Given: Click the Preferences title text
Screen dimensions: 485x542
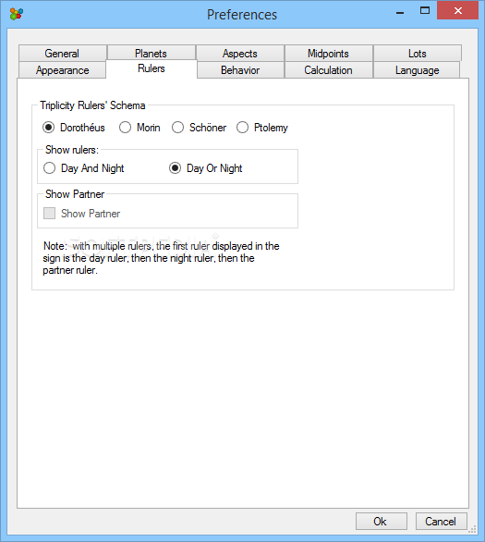Looking at the screenshot, I should [x=242, y=15].
